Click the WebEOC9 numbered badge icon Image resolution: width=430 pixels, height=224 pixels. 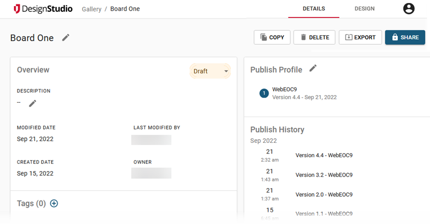264,93
